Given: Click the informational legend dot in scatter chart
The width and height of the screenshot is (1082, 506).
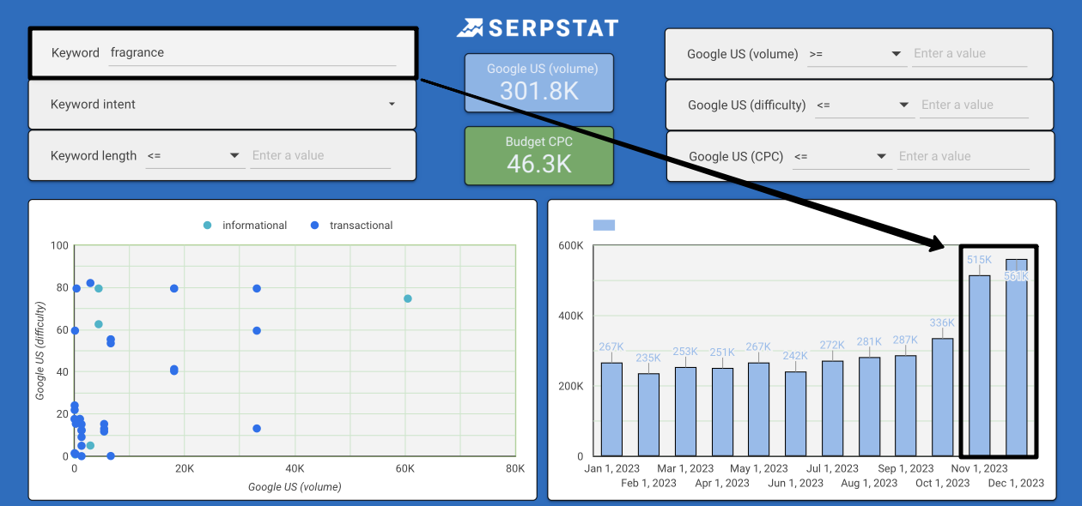Looking at the screenshot, I should pos(207,226).
